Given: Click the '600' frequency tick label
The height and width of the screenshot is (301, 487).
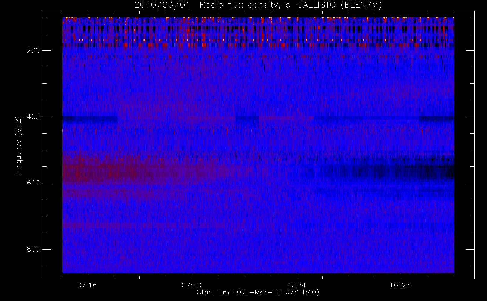Looking at the screenshot, I should click(33, 183).
